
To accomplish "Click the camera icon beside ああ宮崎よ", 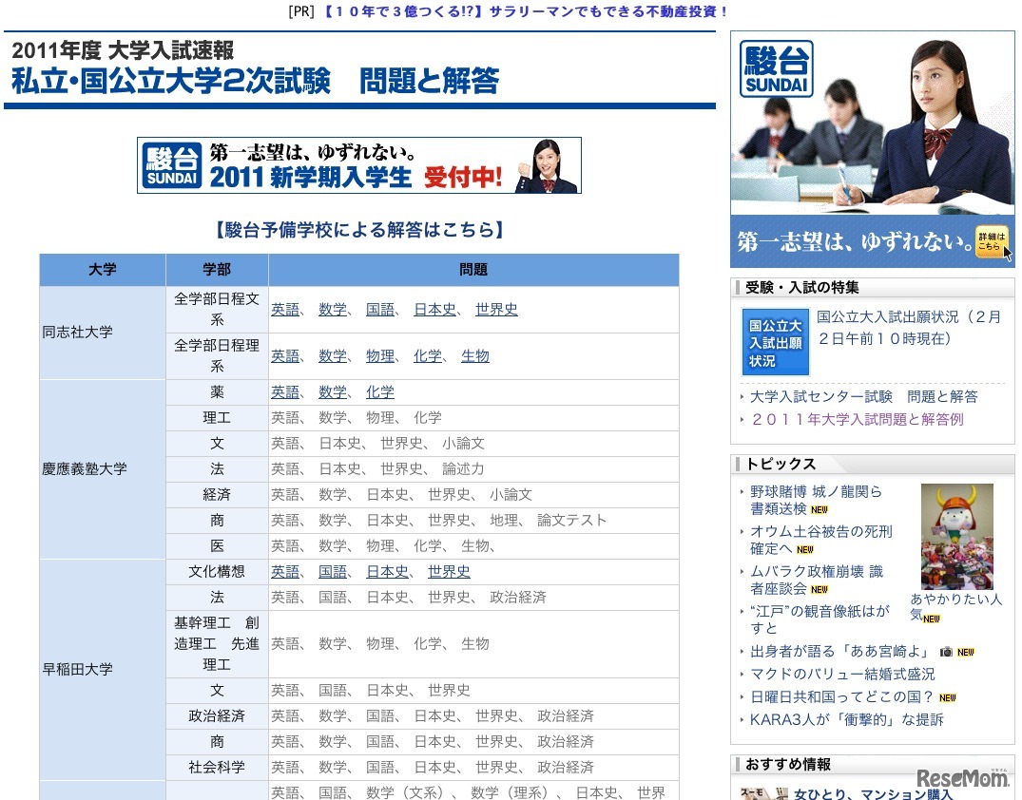I will pos(946,652).
